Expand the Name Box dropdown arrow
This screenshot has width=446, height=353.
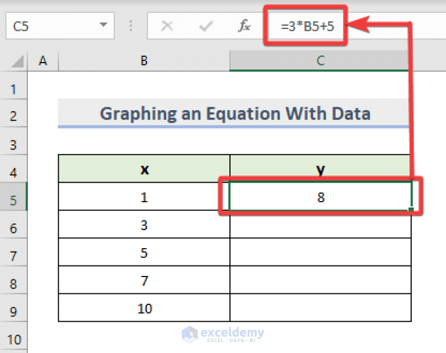pyautogui.click(x=103, y=25)
